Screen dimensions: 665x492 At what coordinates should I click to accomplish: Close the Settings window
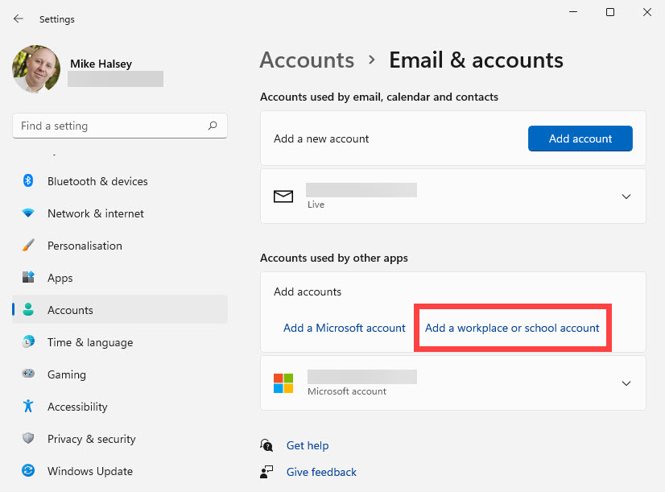click(646, 12)
